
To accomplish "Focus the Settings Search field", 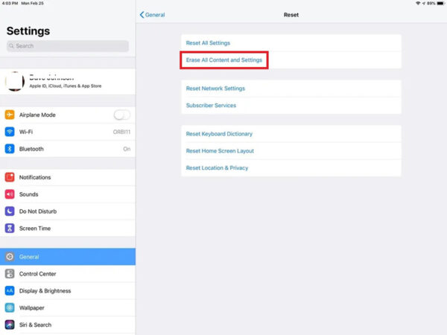I will pyautogui.click(x=68, y=46).
